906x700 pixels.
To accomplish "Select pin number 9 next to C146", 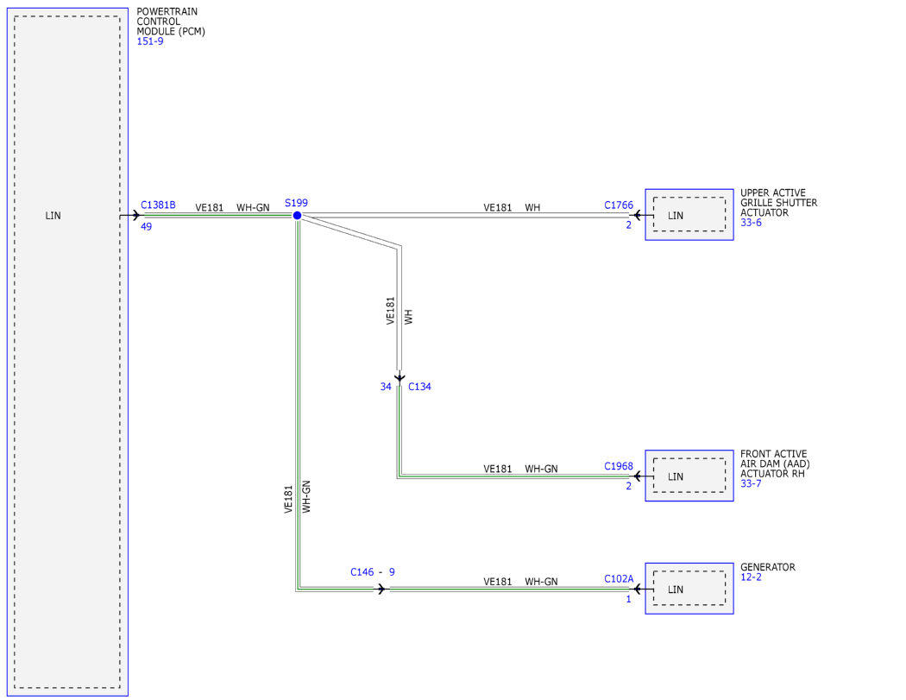I will coord(392,572).
